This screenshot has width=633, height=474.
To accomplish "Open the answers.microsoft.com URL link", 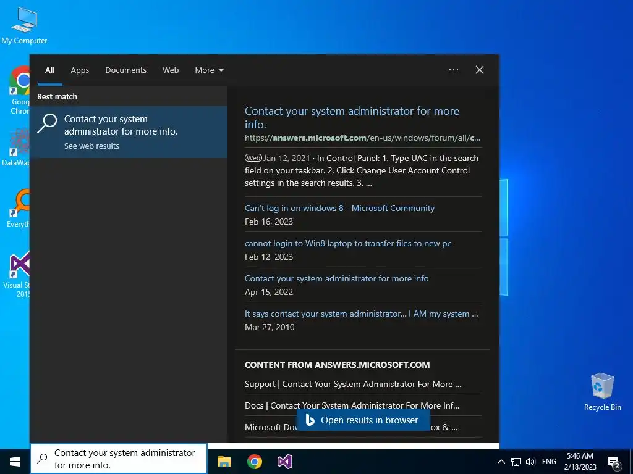I will pos(362,138).
